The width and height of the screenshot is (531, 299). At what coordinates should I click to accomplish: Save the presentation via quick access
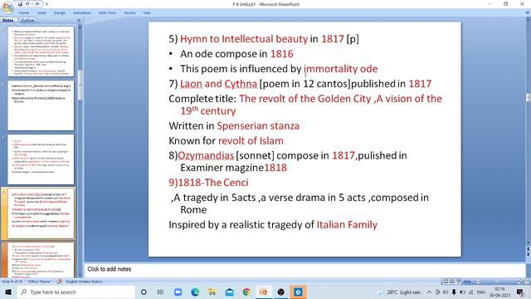click(20, 4)
